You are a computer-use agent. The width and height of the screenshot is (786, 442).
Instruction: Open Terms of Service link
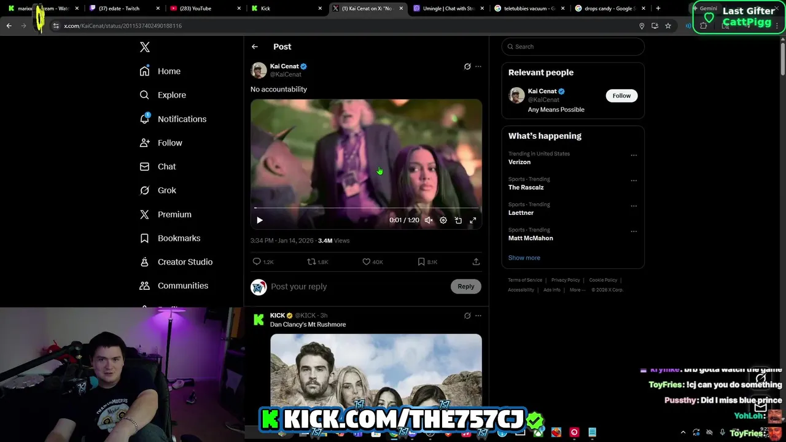(x=525, y=280)
